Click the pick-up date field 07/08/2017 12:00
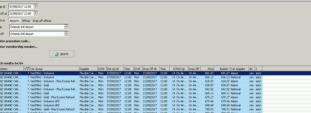 21,6
